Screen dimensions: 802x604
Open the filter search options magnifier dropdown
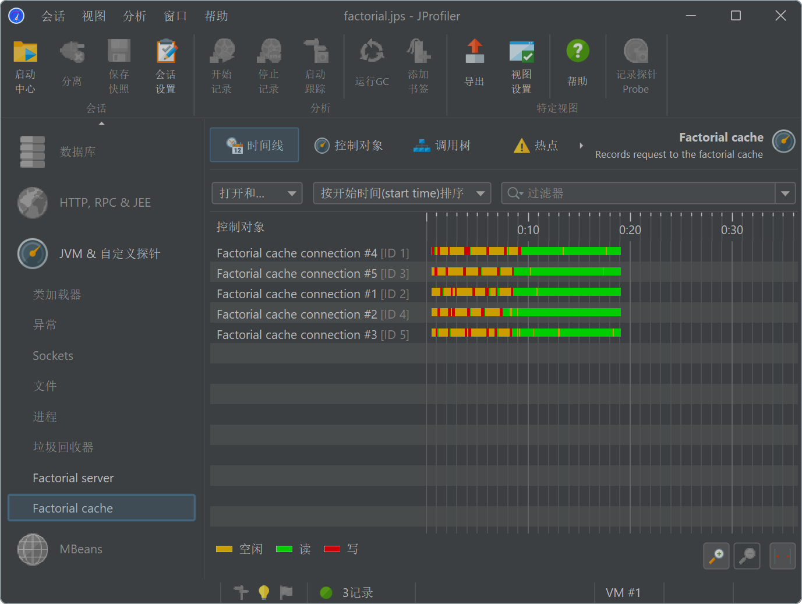click(x=515, y=193)
